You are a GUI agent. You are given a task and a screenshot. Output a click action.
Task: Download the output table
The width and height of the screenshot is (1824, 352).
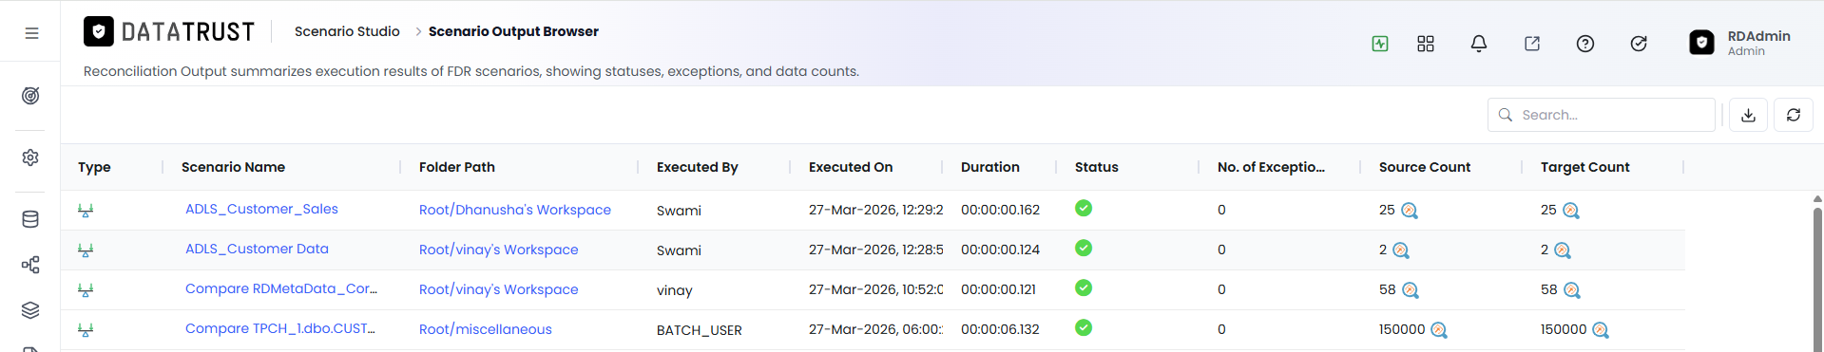point(1748,115)
